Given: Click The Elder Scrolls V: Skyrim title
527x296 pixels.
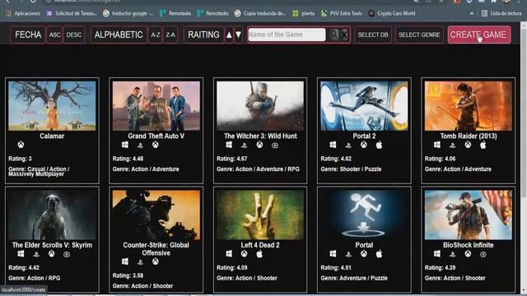Looking at the screenshot, I should 52,245.
